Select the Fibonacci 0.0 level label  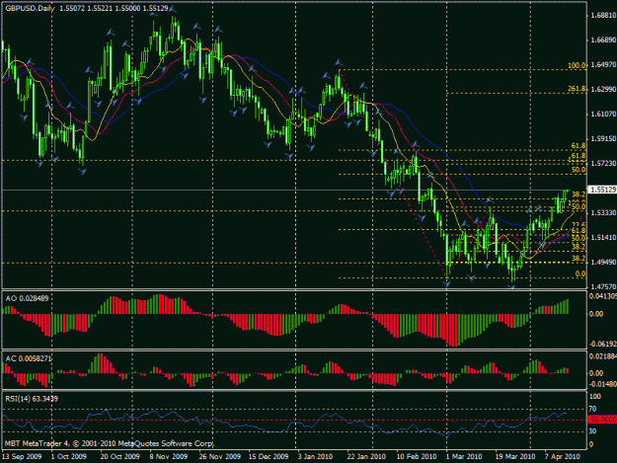click(x=580, y=273)
